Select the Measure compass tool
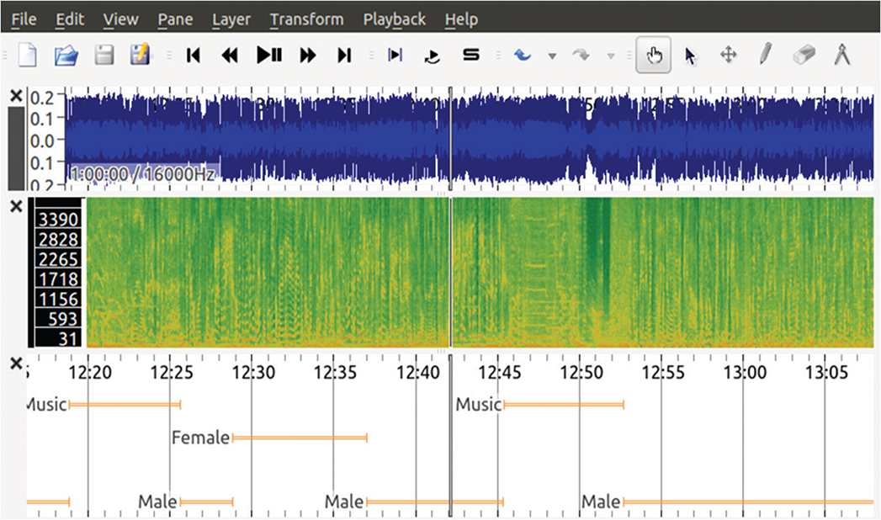Image resolution: width=881 pixels, height=520 pixels. tap(842, 55)
